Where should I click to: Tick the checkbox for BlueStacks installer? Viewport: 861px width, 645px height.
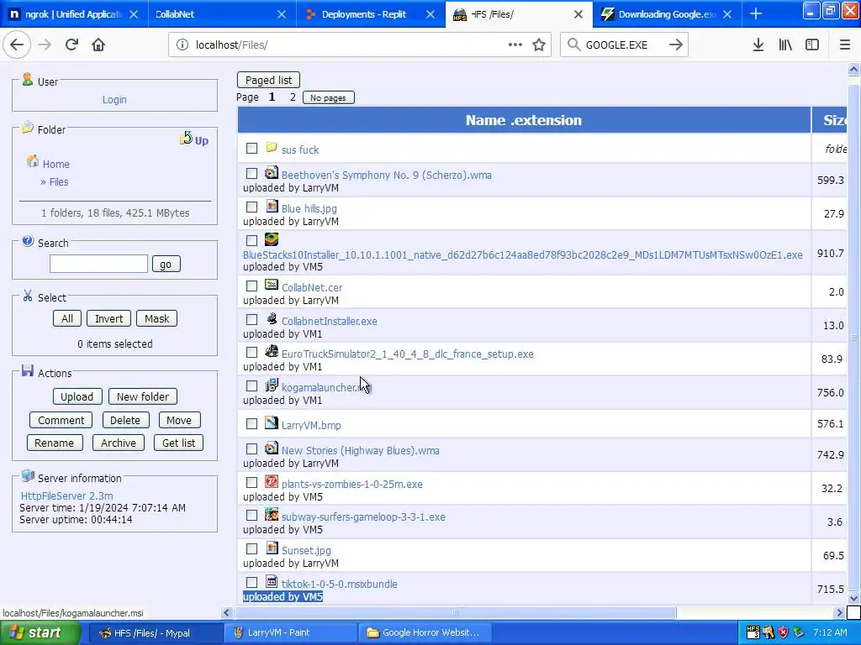[251, 240]
